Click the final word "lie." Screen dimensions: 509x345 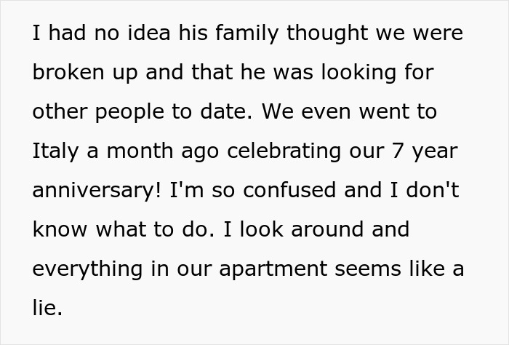point(48,308)
